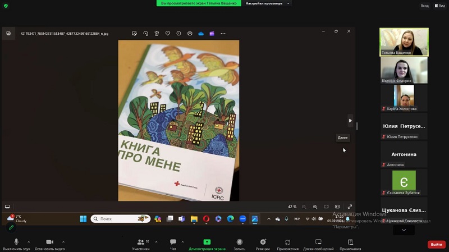Select Карина Холостова video thumbnail
449x252 pixels.
click(404, 98)
